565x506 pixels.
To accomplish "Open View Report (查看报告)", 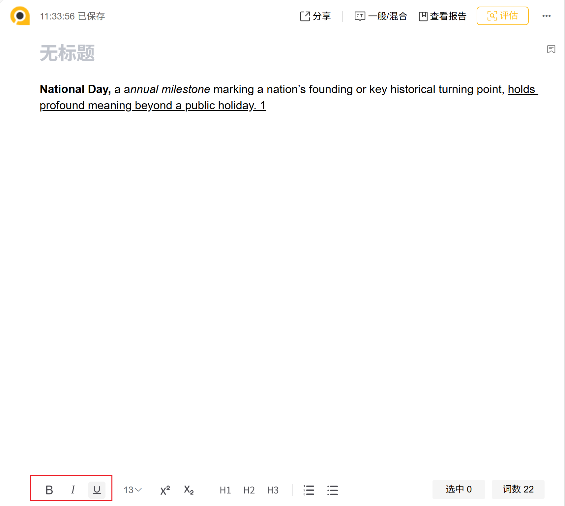I will (442, 16).
